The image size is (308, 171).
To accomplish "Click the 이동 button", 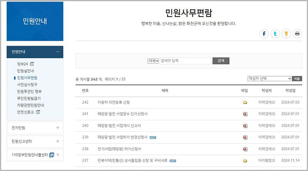I will [x=297, y=79].
